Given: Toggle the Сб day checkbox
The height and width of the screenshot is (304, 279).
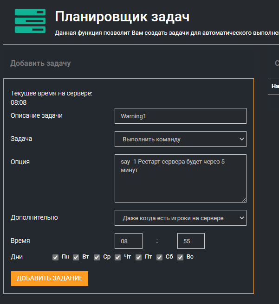Looking at the screenshot, I should point(160,257).
